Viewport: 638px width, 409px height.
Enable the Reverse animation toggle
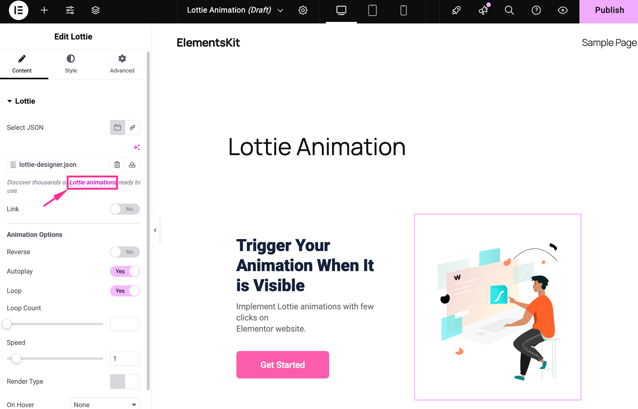pos(125,252)
